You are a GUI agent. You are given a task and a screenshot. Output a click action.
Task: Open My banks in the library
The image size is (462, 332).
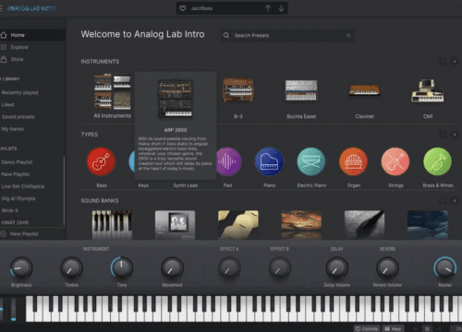pyautogui.click(x=13, y=129)
